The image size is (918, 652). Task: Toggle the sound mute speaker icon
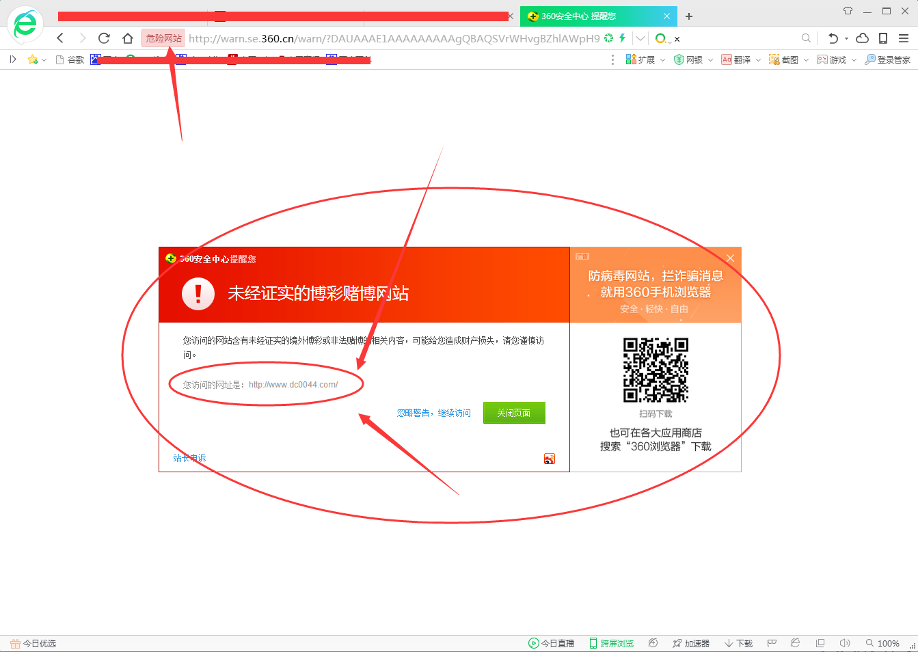coord(845,643)
